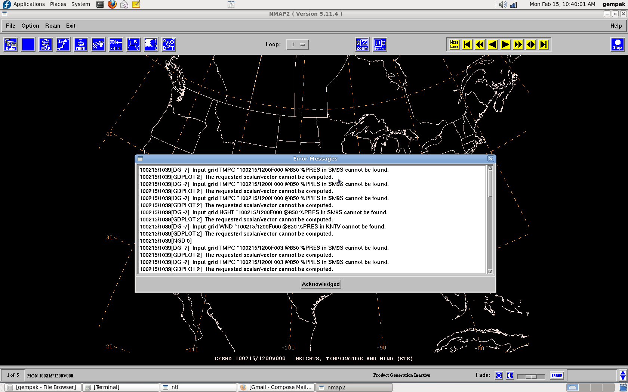This screenshot has width=628, height=392.
Task: Toggle the Hide Loop button
Action: [x=454, y=45]
